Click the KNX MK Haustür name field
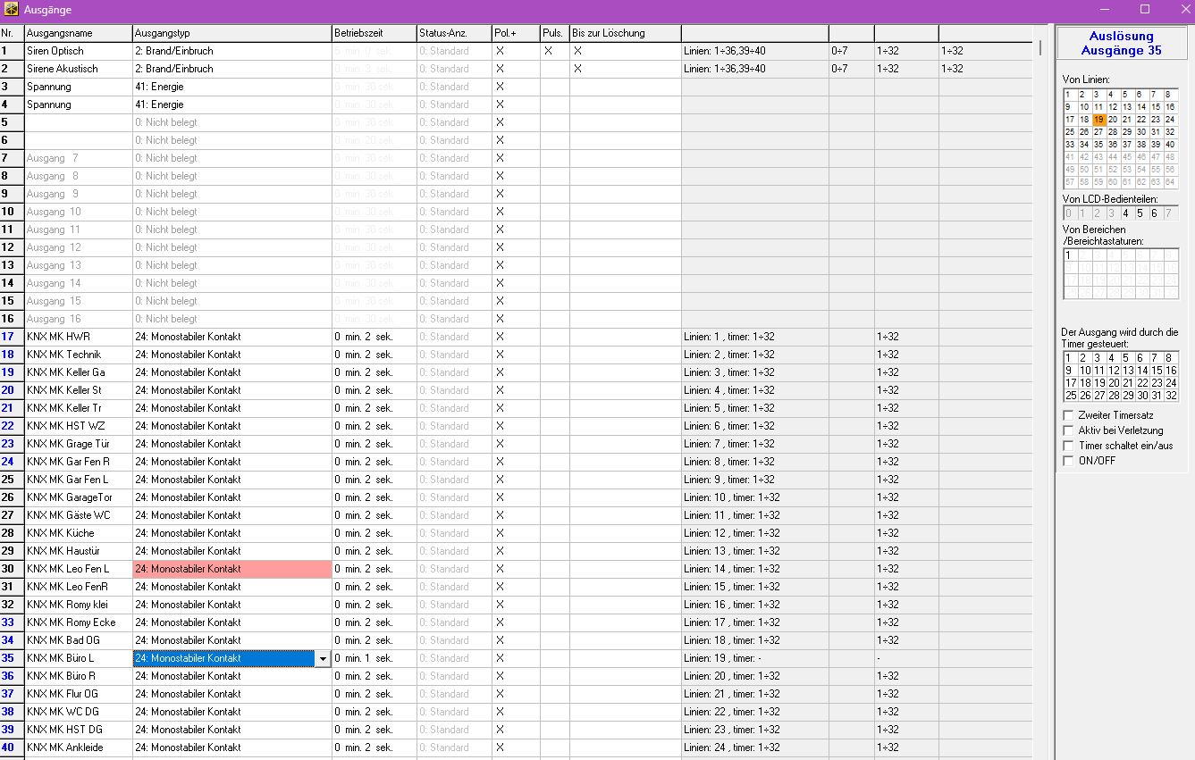 [78, 551]
